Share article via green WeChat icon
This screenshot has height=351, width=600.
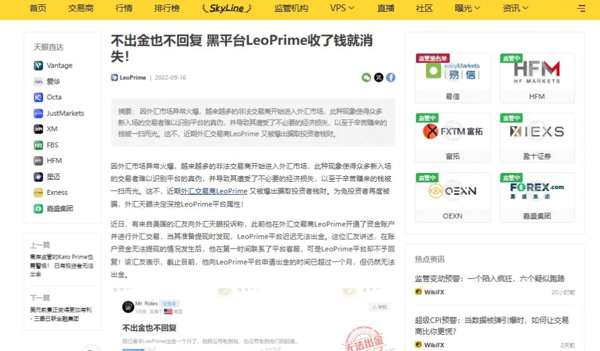tap(366, 77)
